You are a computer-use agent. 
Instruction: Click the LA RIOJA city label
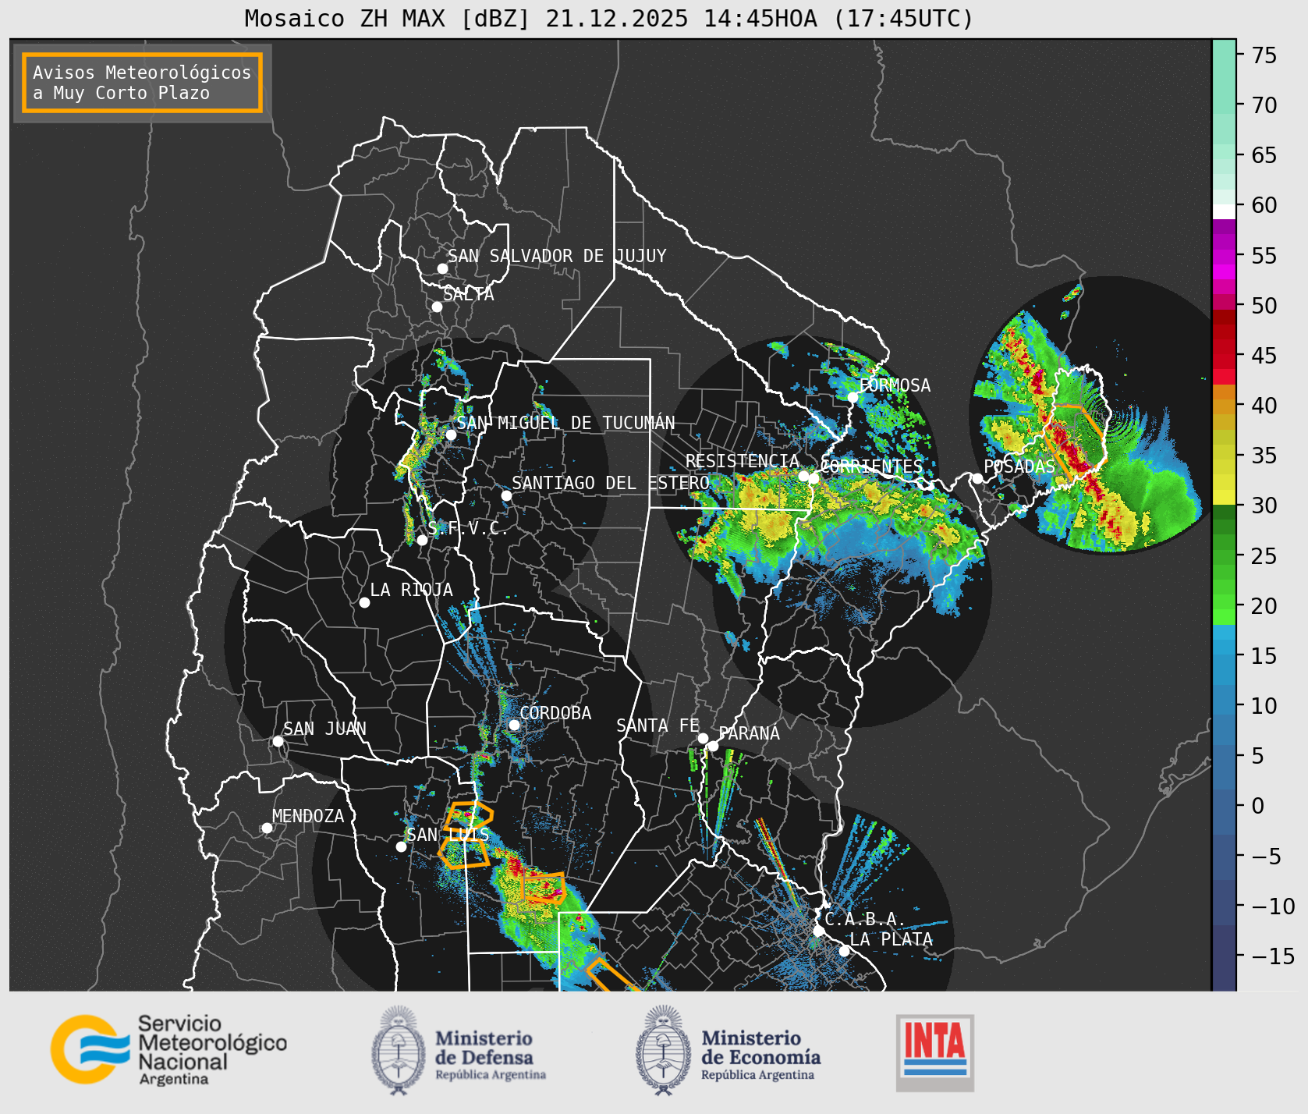[411, 590]
